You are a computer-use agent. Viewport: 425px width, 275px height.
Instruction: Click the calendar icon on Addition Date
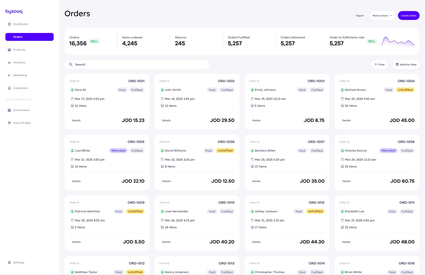tap(397, 65)
